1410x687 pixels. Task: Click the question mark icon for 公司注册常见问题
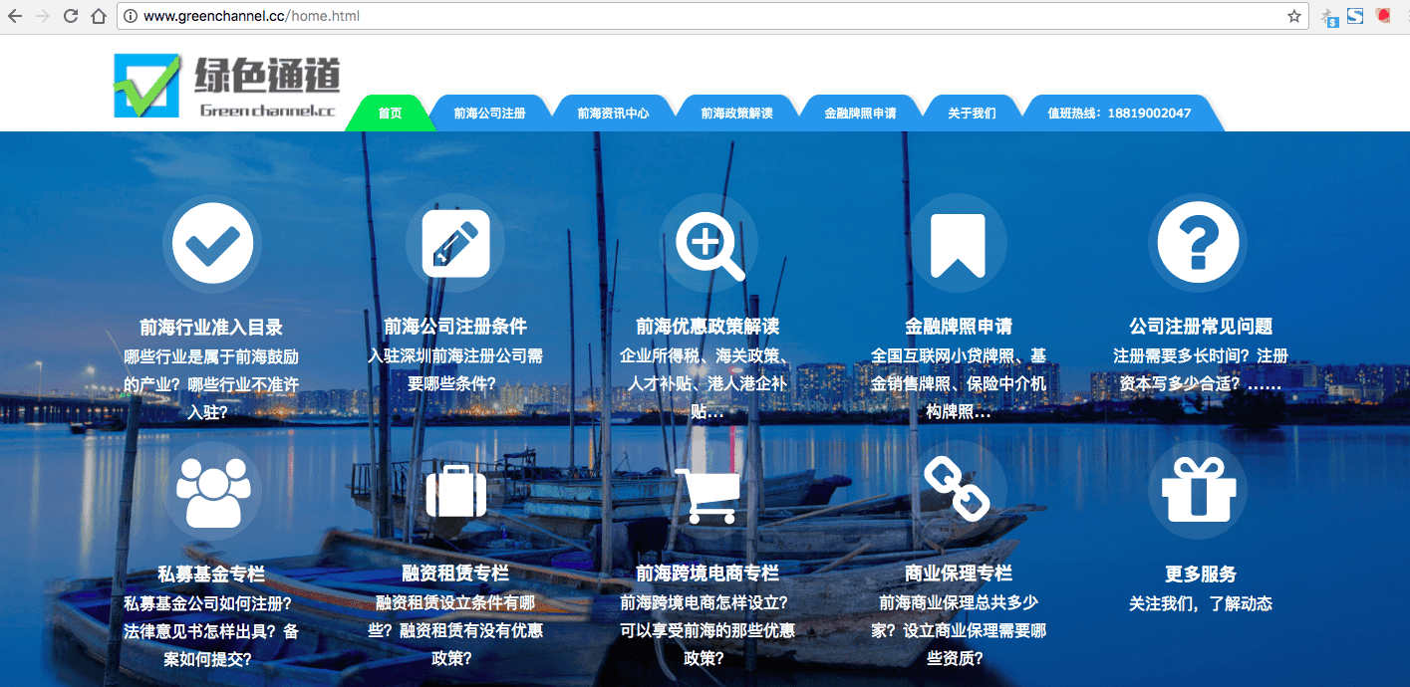coord(1198,243)
